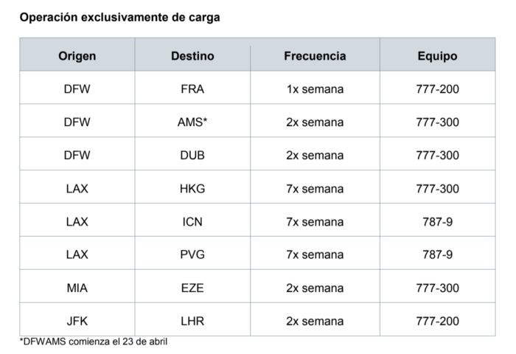Click the title 'Operación exclusivamente de carga'
516x354 pixels.
point(119,16)
